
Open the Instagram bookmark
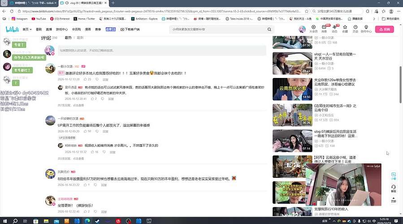coord(20,19)
